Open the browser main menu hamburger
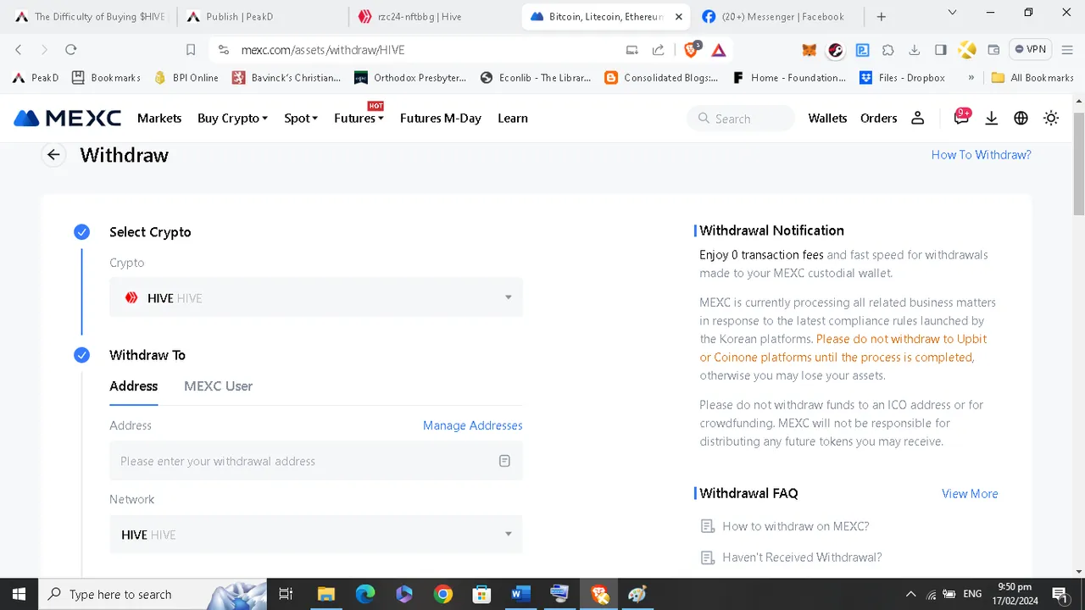This screenshot has width=1085, height=610. click(1066, 50)
